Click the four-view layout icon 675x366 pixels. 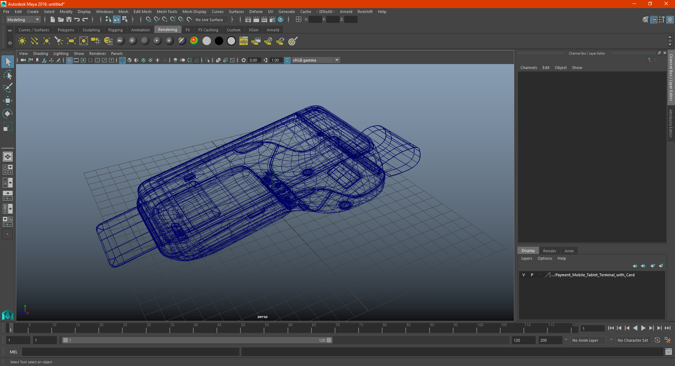click(7, 170)
